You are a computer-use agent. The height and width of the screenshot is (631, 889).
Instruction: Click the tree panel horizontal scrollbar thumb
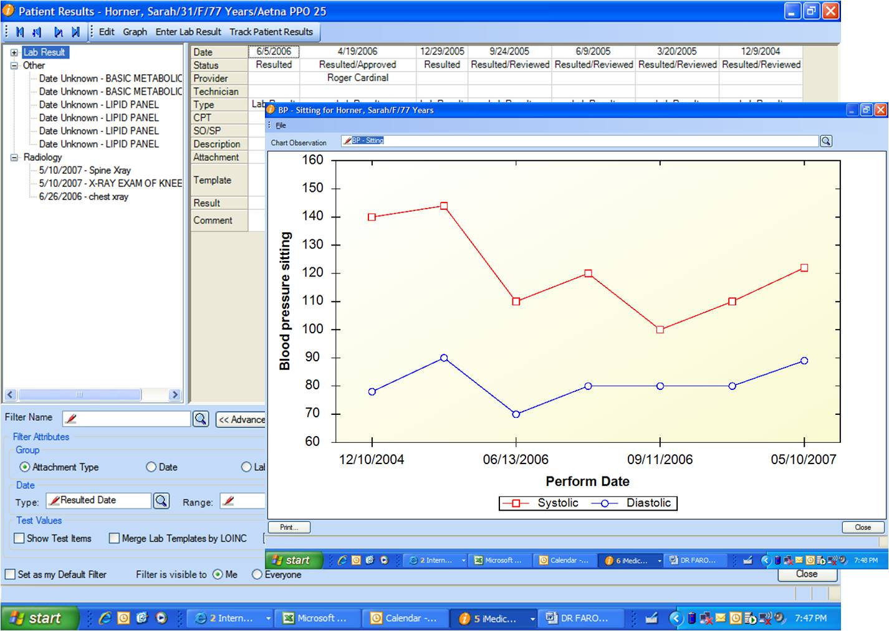[79, 394]
